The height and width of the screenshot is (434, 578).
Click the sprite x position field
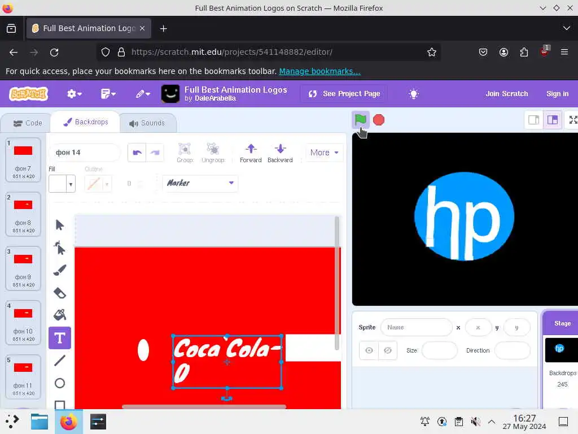[478, 327]
